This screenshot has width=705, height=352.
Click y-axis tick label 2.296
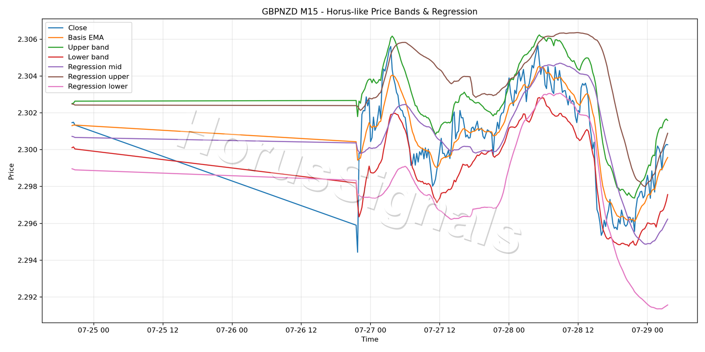[28, 224]
